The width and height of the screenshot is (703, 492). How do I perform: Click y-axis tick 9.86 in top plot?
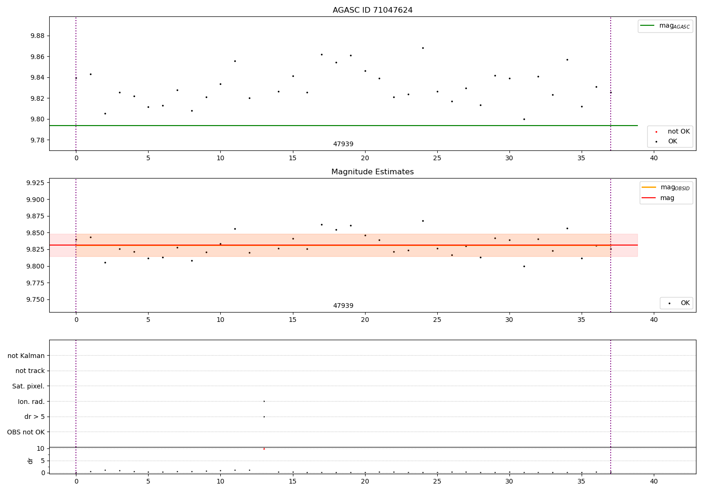[37, 57]
